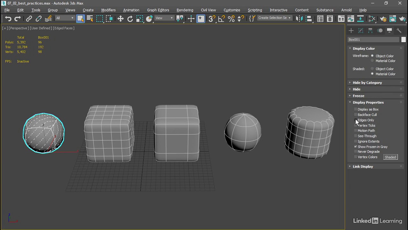Toggle Select and Manipulate crosshair icon

click(x=191, y=19)
